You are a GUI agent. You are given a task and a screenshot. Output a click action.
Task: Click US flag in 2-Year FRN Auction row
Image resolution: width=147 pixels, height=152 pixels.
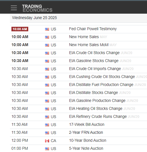(47, 133)
